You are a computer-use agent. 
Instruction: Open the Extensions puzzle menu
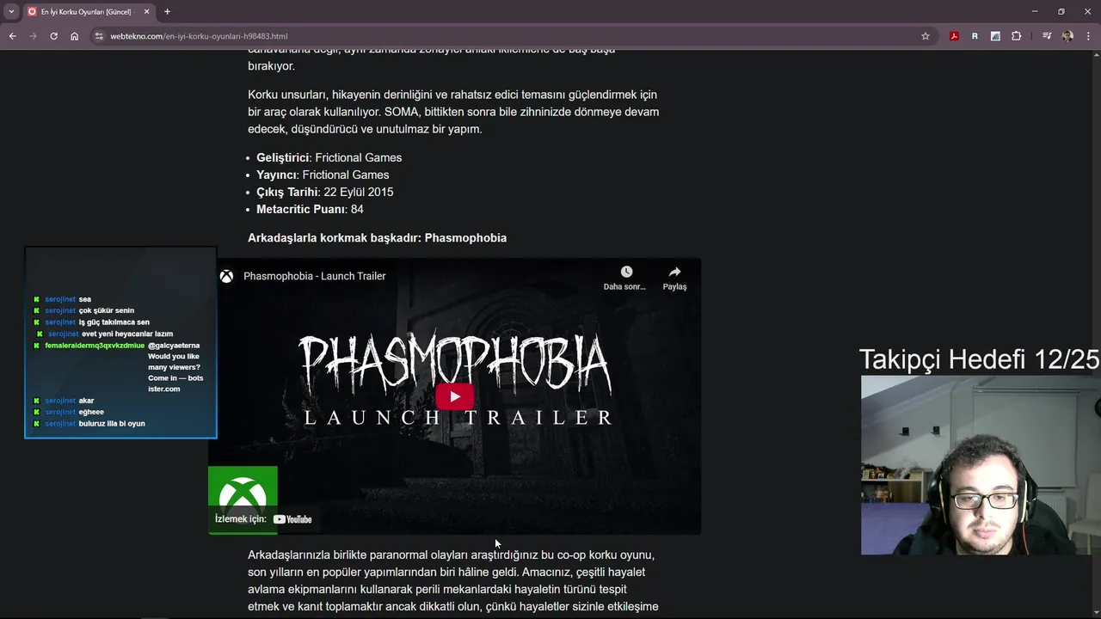[x=1016, y=36]
